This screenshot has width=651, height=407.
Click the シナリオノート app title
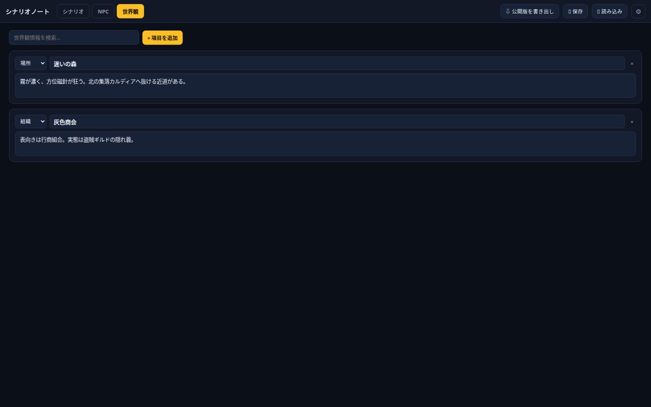coord(27,11)
